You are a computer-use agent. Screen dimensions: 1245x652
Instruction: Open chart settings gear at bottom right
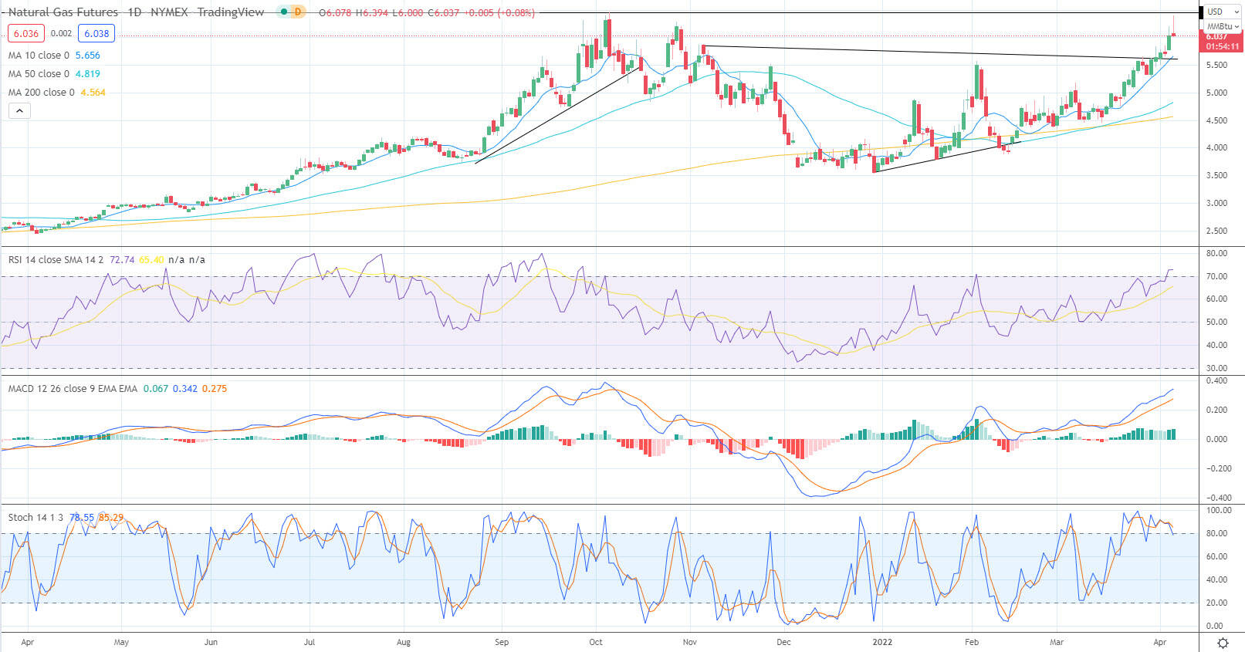click(1223, 643)
